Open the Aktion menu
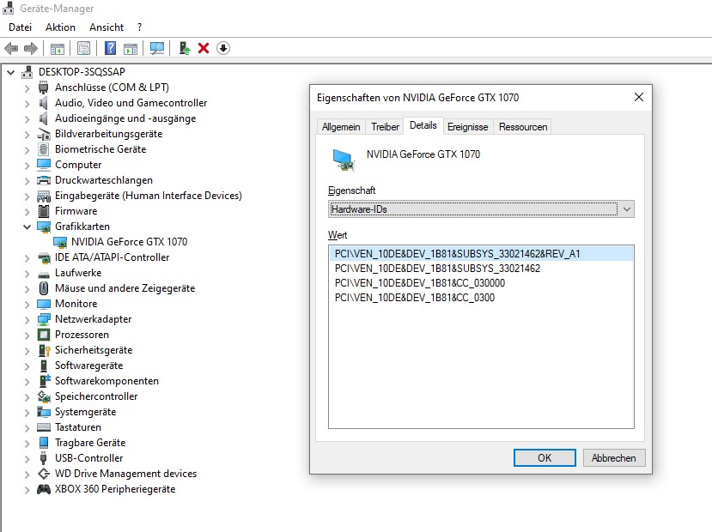 pos(60,27)
